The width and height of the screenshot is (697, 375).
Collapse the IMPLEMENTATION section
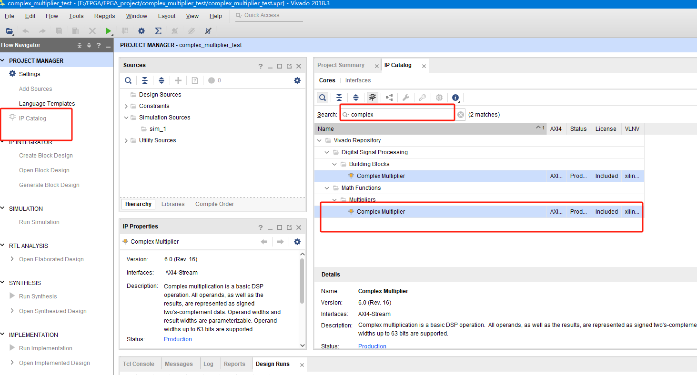(3, 335)
